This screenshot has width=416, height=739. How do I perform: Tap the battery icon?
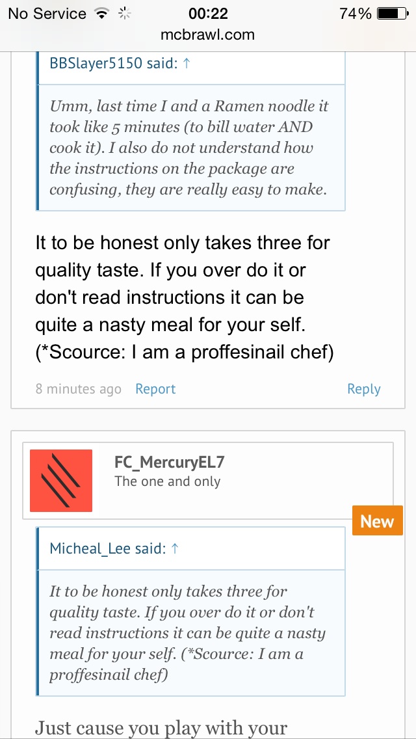pos(391,14)
